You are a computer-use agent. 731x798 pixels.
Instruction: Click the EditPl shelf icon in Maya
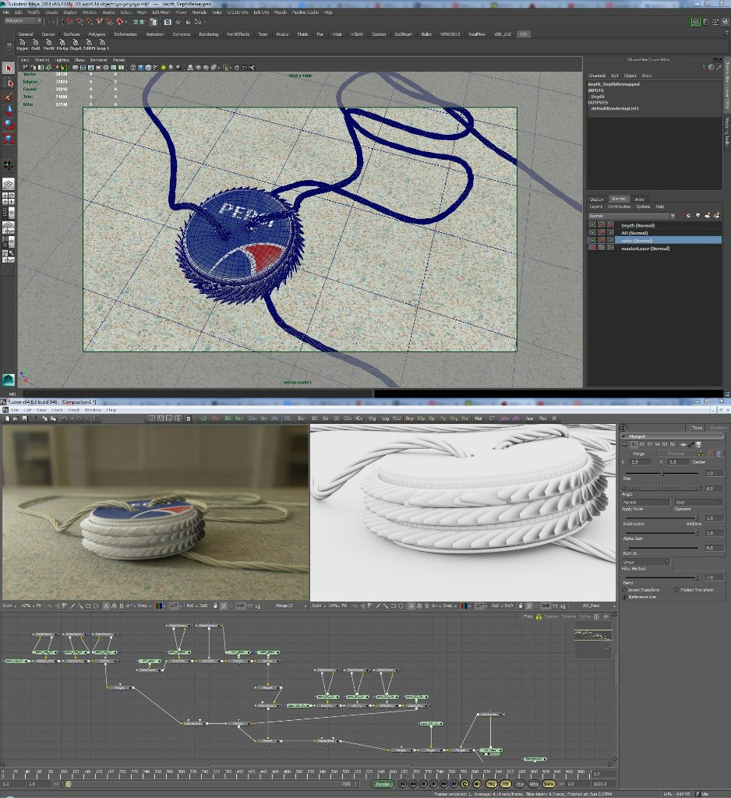89,44
